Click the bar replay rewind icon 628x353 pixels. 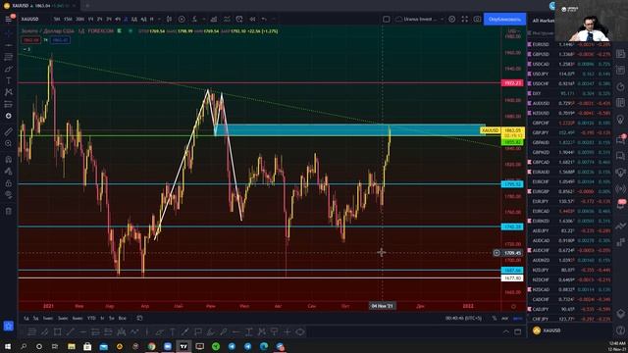tap(252, 19)
